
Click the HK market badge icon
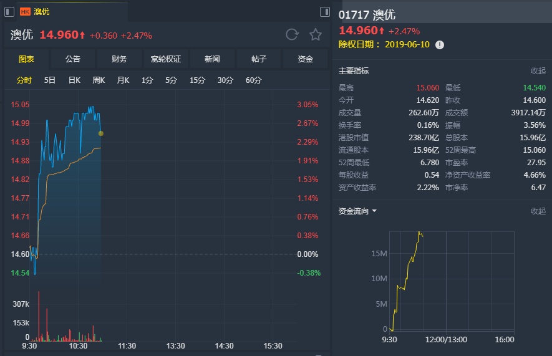pos(25,12)
